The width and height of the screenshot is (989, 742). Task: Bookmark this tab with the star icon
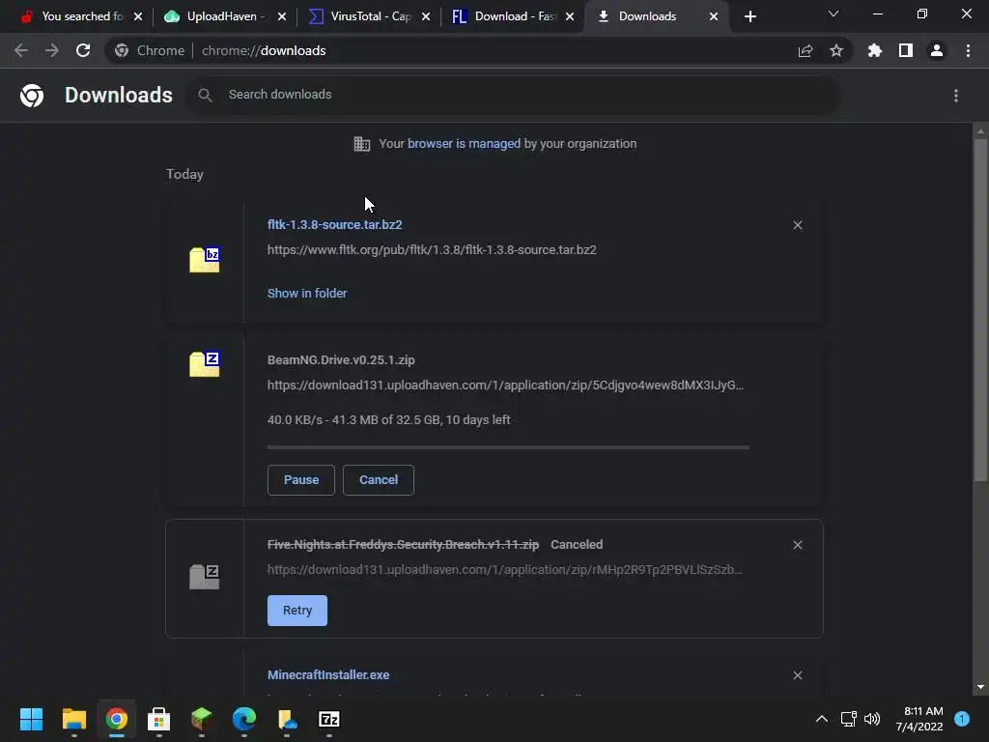click(836, 50)
